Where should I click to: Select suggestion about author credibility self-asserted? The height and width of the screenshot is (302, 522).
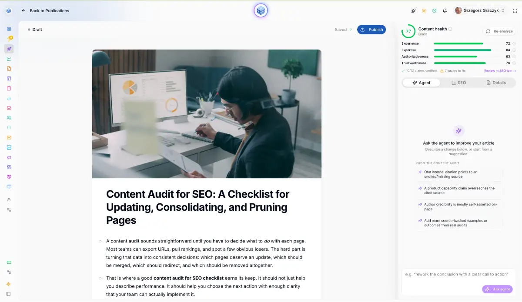pos(459,206)
